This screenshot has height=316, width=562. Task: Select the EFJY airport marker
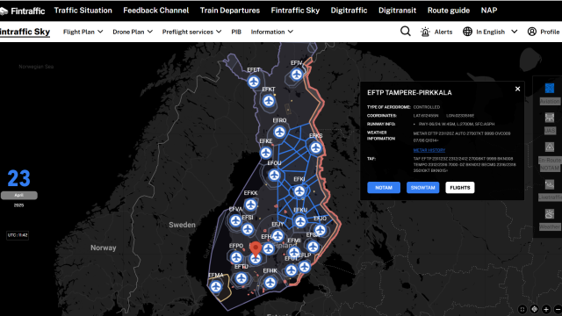277,235
